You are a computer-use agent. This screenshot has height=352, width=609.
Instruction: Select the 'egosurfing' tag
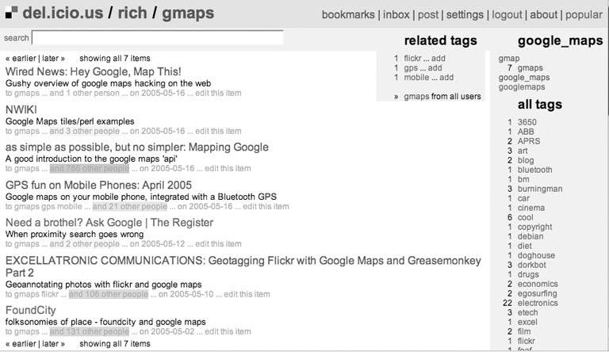pos(537,293)
